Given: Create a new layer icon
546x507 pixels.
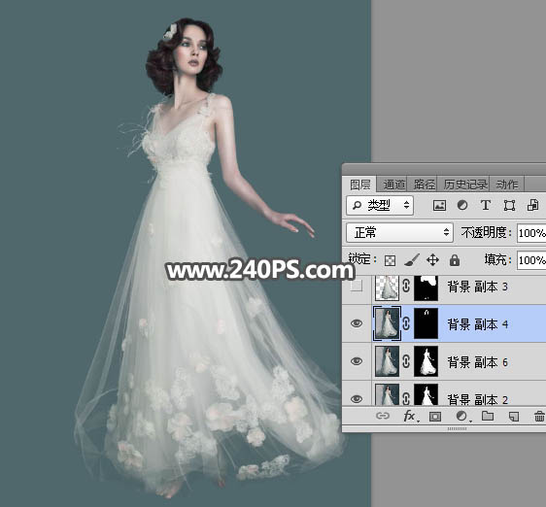Looking at the screenshot, I should (514, 416).
